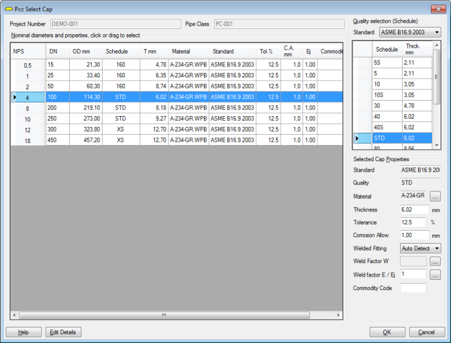
Task: Click the DN 300 cell
Action: pos(57,130)
